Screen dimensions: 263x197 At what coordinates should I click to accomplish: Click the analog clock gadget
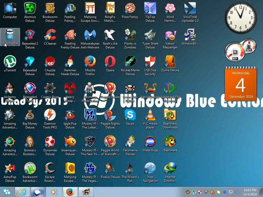241,17
